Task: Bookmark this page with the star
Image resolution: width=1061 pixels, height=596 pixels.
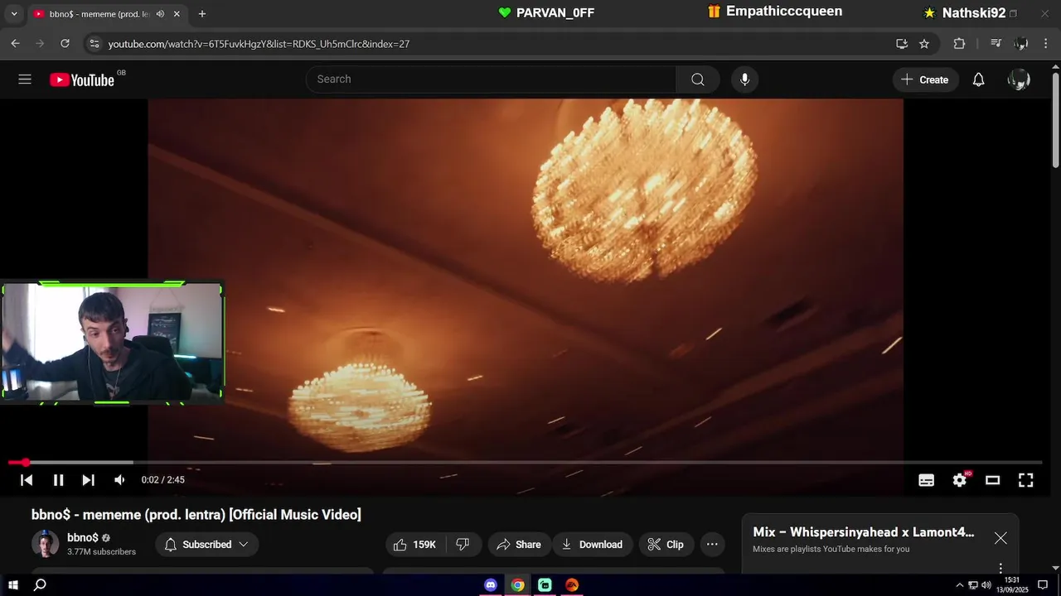Action: [x=924, y=44]
